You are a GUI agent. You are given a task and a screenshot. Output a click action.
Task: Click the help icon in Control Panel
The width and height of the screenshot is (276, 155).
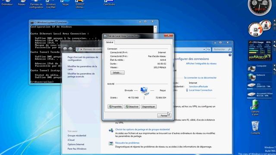point(230,55)
